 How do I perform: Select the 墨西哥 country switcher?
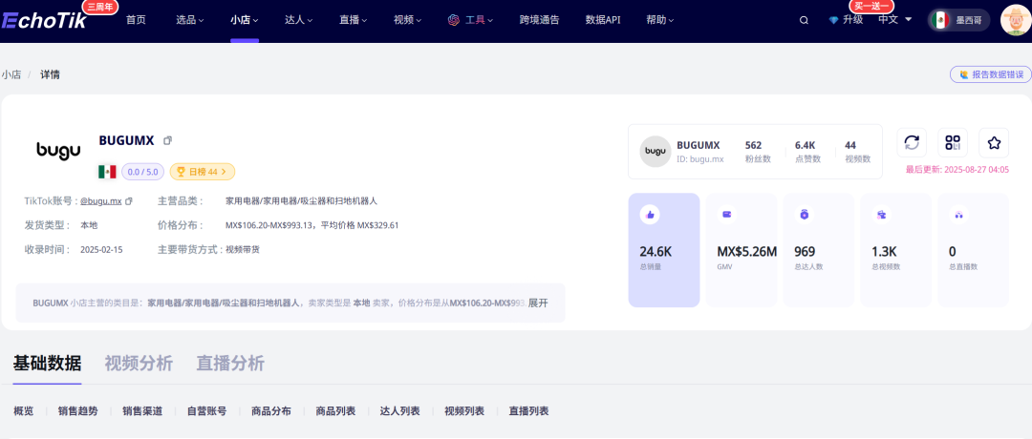[958, 20]
